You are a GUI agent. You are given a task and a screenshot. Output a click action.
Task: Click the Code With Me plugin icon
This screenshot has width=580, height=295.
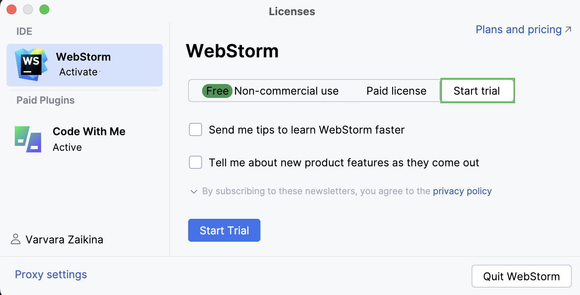click(x=28, y=139)
